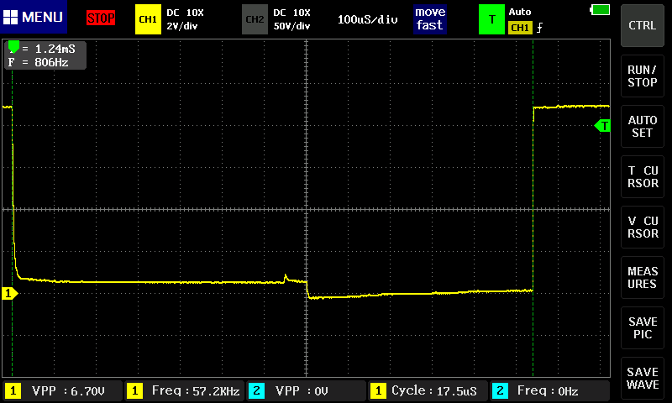This screenshot has height=403, width=672.
Task: Select the CH1 trigger source badge
Action: coord(520,28)
